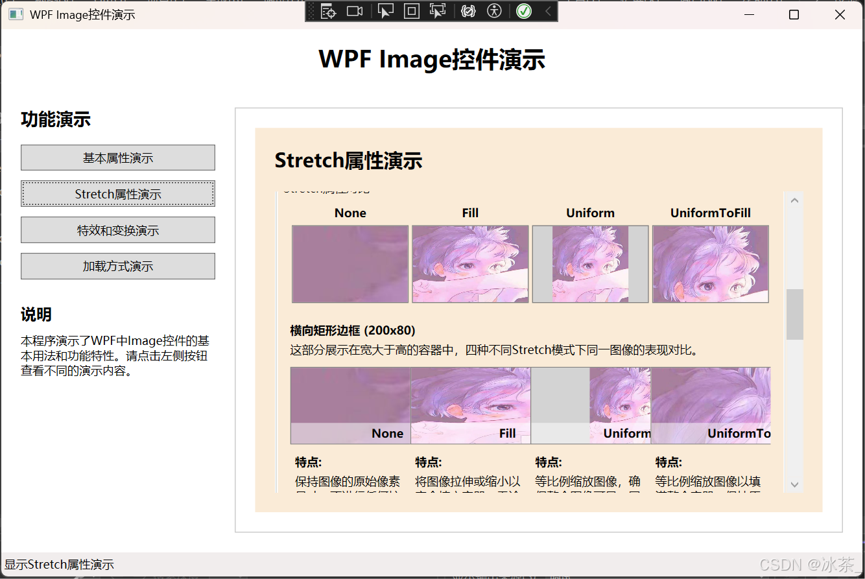Screen dimensions: 865x579
Task: Run the accessibility scan person icon
Action: click(495, 11)
